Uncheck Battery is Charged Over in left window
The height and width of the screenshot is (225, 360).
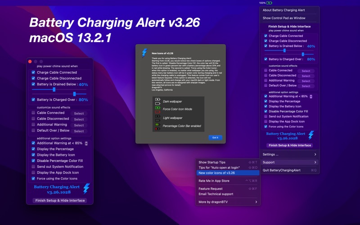pyautogui.click(x=33, y=99)
